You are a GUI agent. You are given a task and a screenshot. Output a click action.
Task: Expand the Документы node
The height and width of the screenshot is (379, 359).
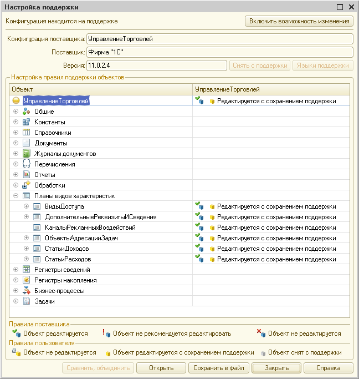[x=16, y=143]
